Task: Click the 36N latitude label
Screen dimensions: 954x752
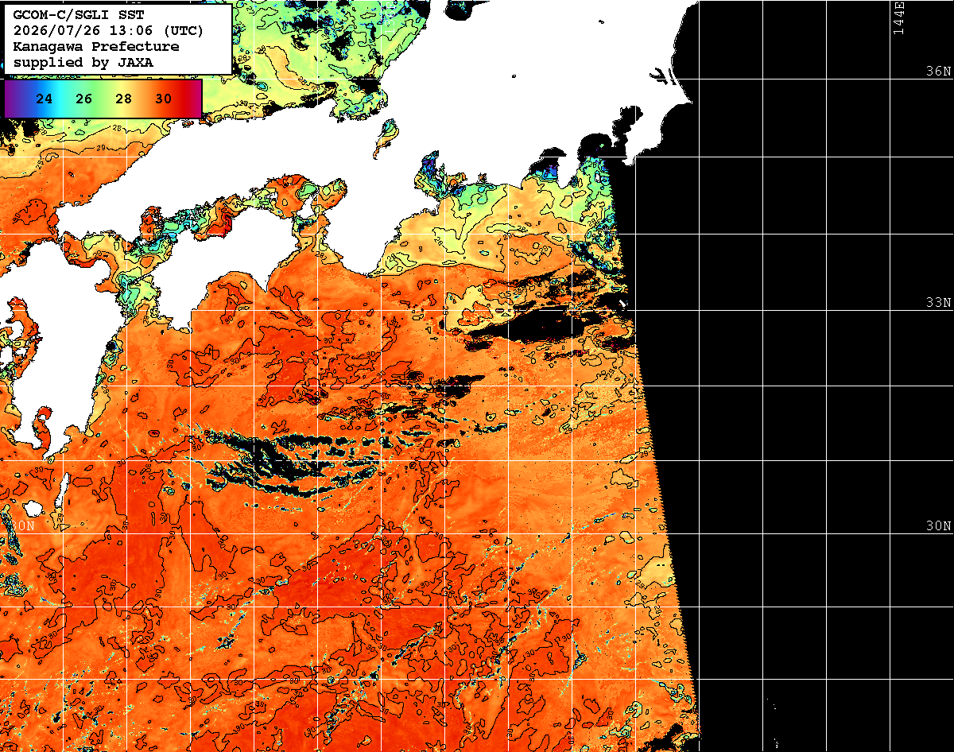Action: tap(938, 71)
